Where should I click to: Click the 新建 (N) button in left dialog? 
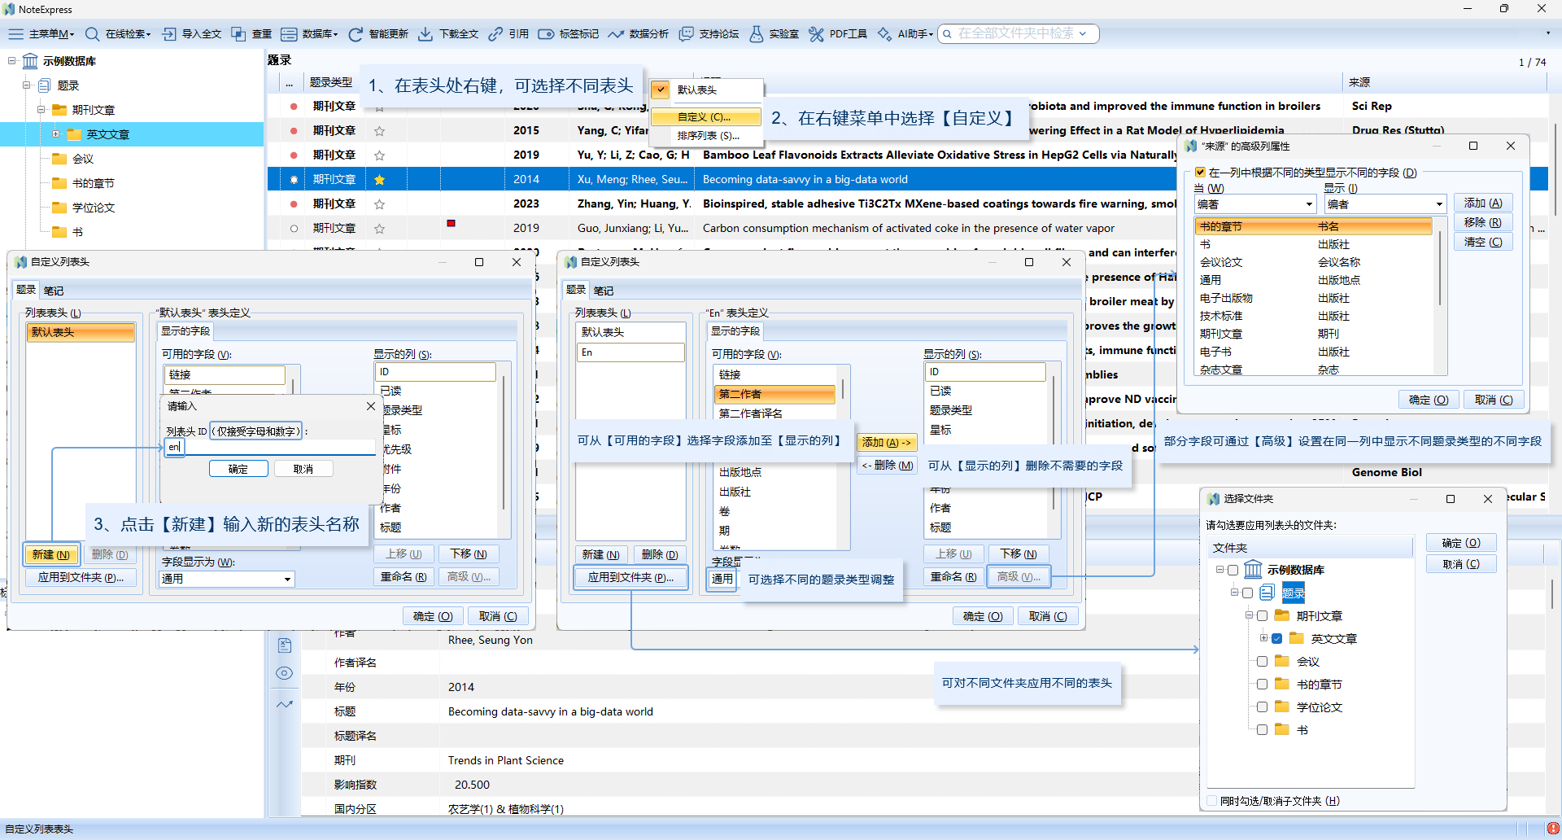[51, 555]
